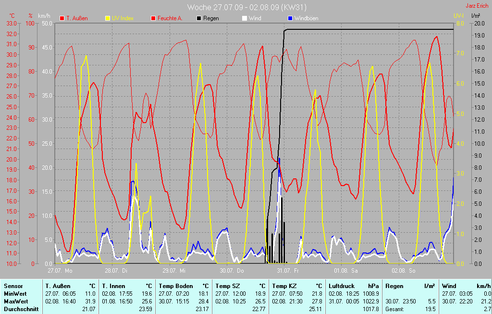
Task: Select the white Wind legend swatch
Action: click(x=245, y=18)
